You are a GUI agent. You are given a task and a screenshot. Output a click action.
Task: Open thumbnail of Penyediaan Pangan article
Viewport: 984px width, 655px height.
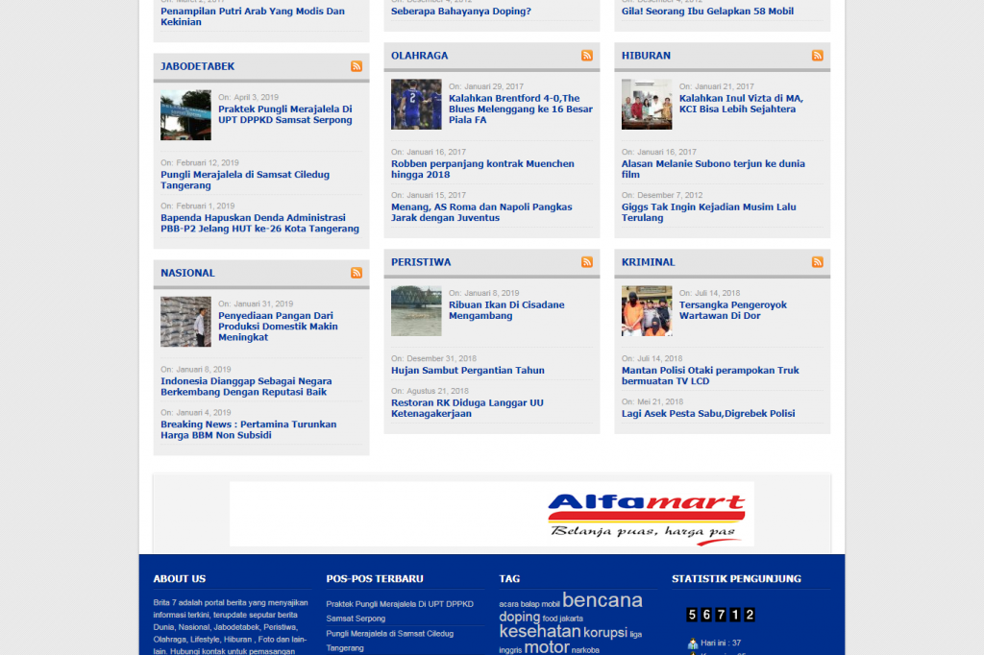point(185,321)
